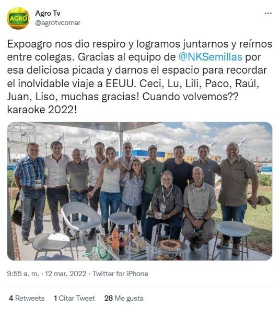Click the seated man with the lanyard
280x309 pixels.
[165, 205]
